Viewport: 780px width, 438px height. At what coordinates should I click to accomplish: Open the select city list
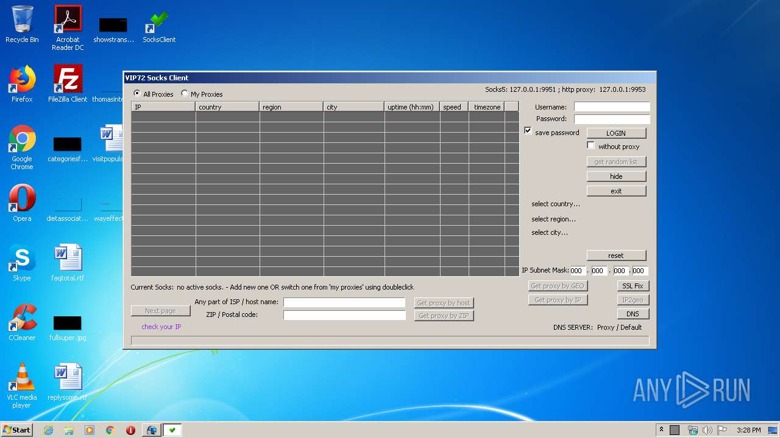[550, 232]
